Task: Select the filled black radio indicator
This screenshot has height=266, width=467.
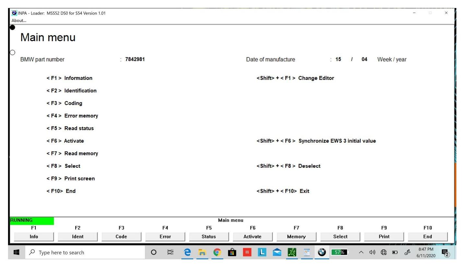Action: click(12, 27)
